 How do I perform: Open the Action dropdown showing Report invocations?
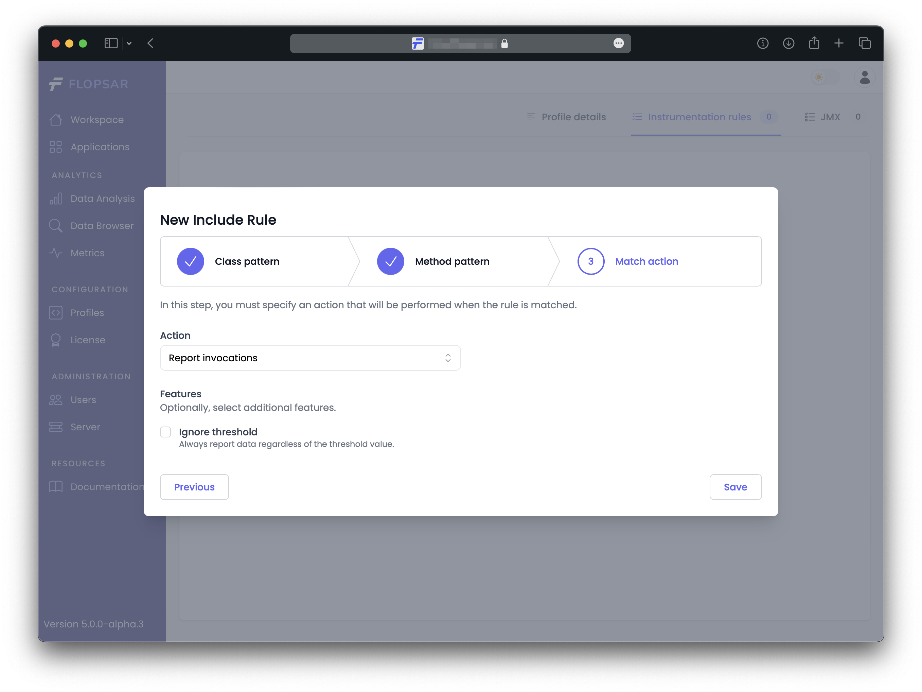[x=310, y=358]
